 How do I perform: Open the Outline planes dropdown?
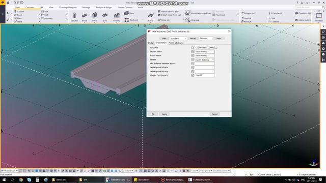222,171
